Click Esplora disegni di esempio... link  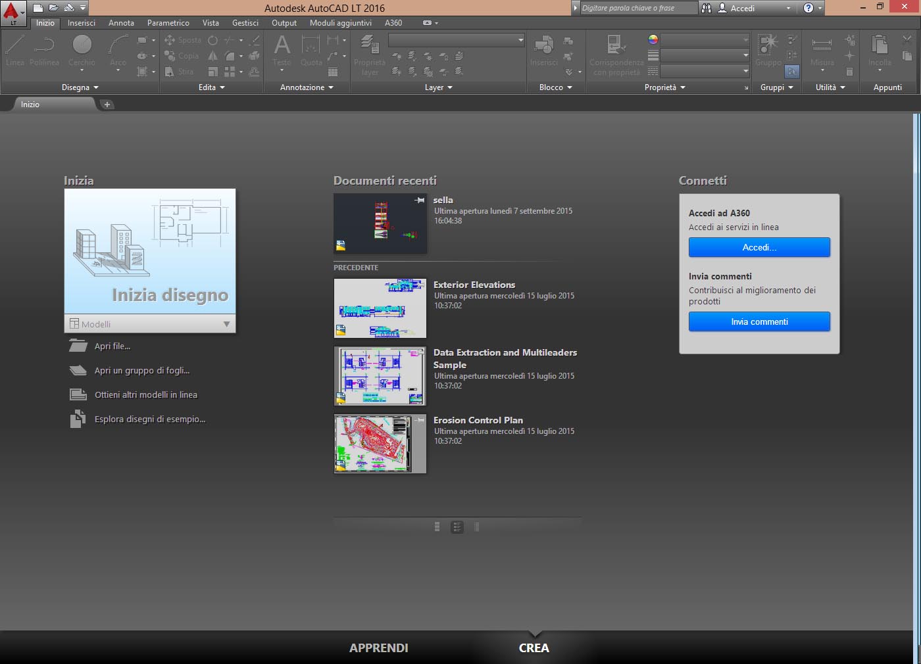(x=149, y=419)
